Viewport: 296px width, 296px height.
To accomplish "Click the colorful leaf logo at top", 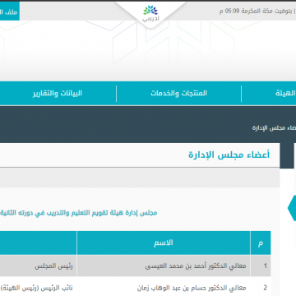I will (150, 11).
